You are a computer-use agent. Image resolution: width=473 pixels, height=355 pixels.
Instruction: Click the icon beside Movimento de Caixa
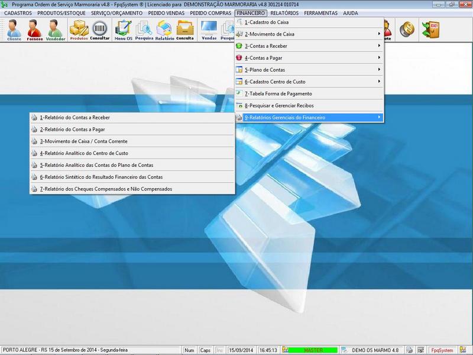(x=239, y=34)
